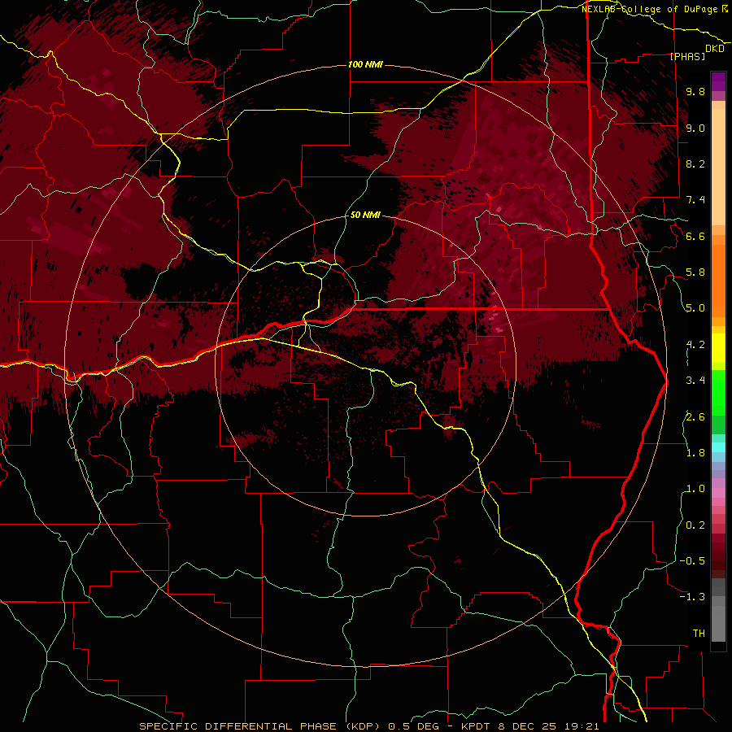The image size is (732, 732).
Task: Click the "TH" threshold label on the scale
Action: pos(699,634)
